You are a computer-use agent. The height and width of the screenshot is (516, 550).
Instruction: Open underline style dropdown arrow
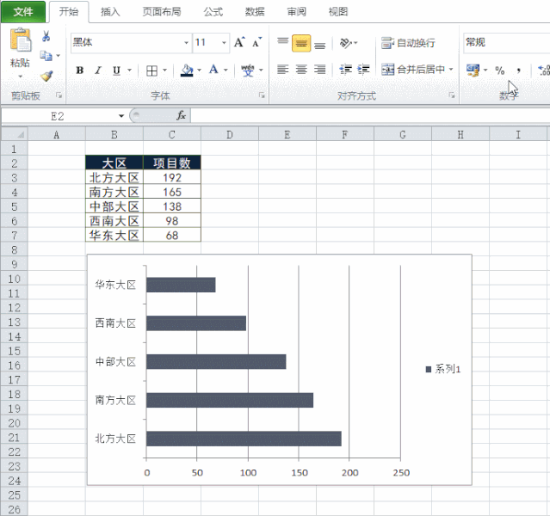[129, 71]
